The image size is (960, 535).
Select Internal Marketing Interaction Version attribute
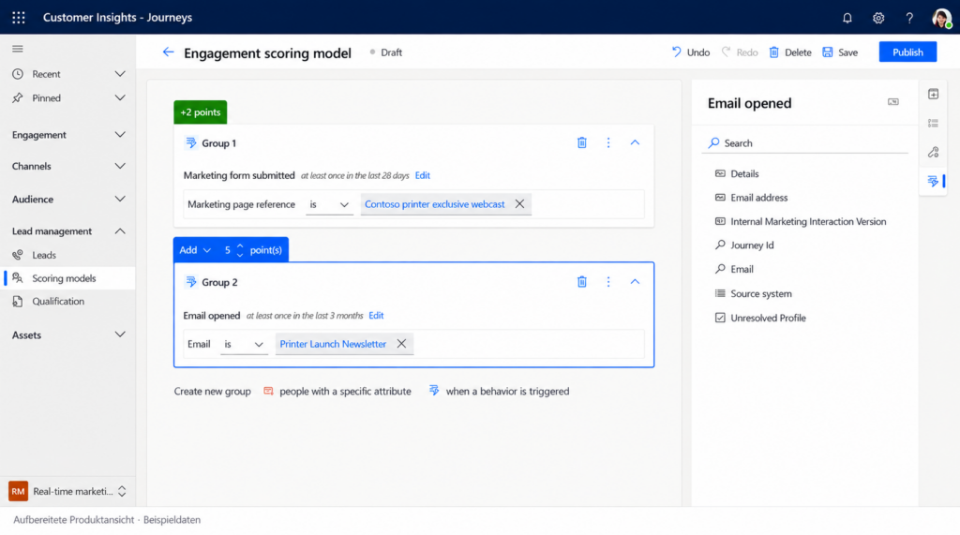coord(801,222)
